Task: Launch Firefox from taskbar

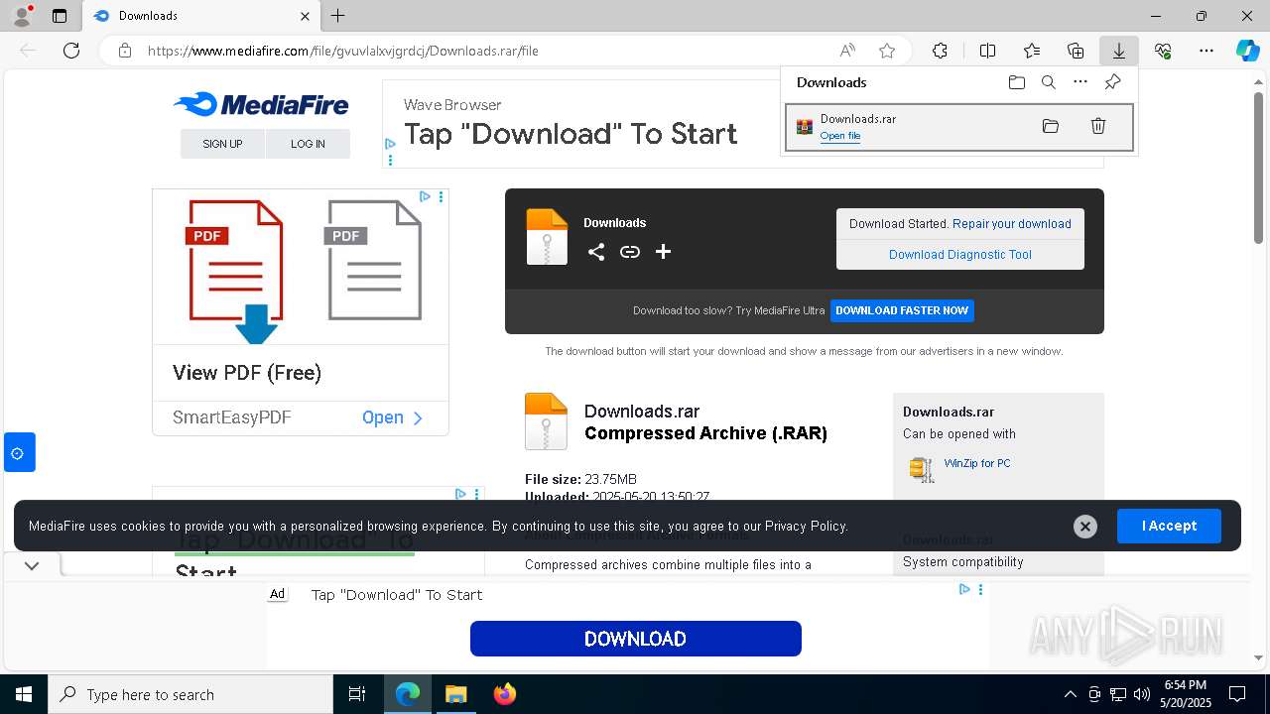Action: click(x=504, y=694)
